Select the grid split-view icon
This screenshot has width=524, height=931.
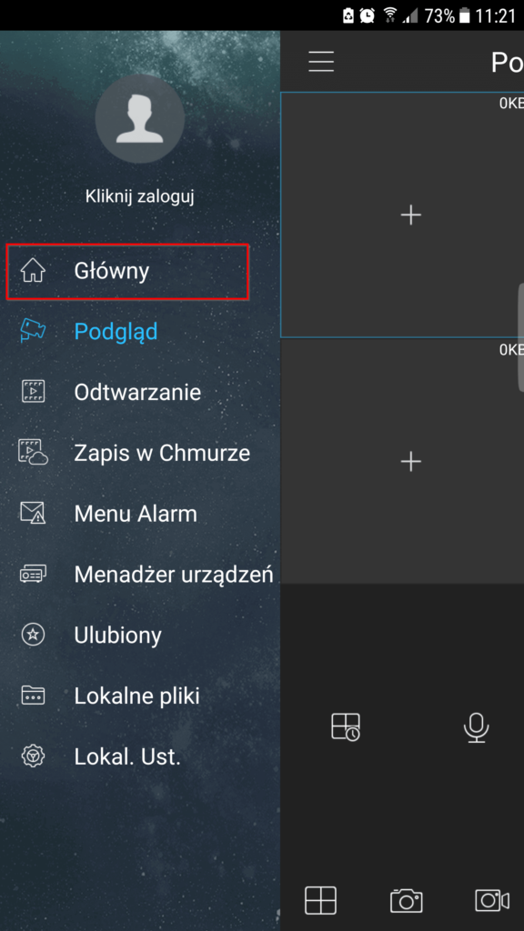point(320,900)
